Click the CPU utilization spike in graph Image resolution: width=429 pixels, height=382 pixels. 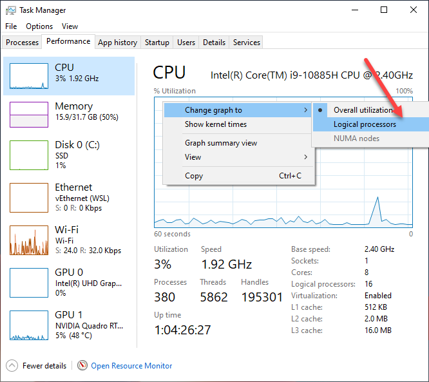(x=377, y=211)
